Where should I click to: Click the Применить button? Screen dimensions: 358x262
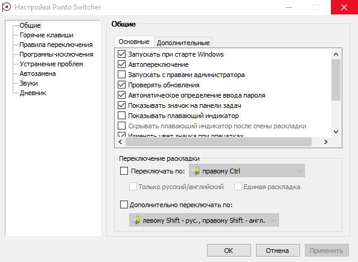[327, 251]
